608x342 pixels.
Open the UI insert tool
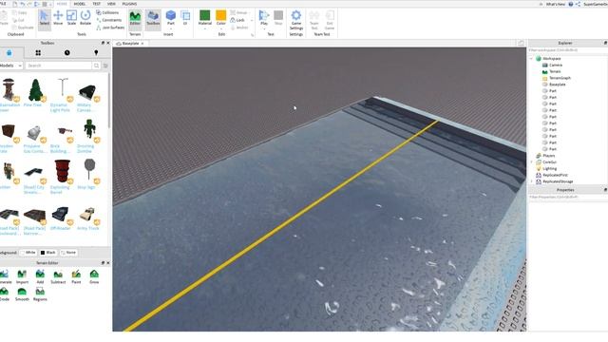coord(185,18)
